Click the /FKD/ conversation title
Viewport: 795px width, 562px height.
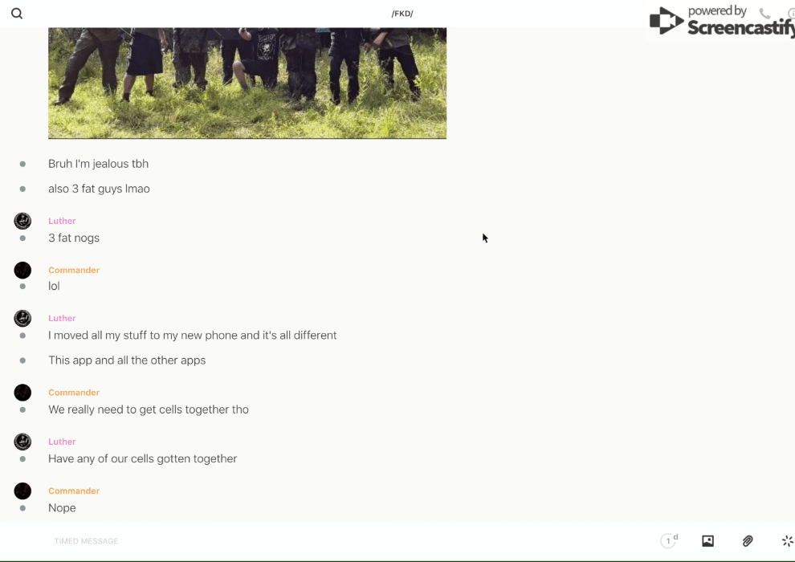(x=402, y=14)
